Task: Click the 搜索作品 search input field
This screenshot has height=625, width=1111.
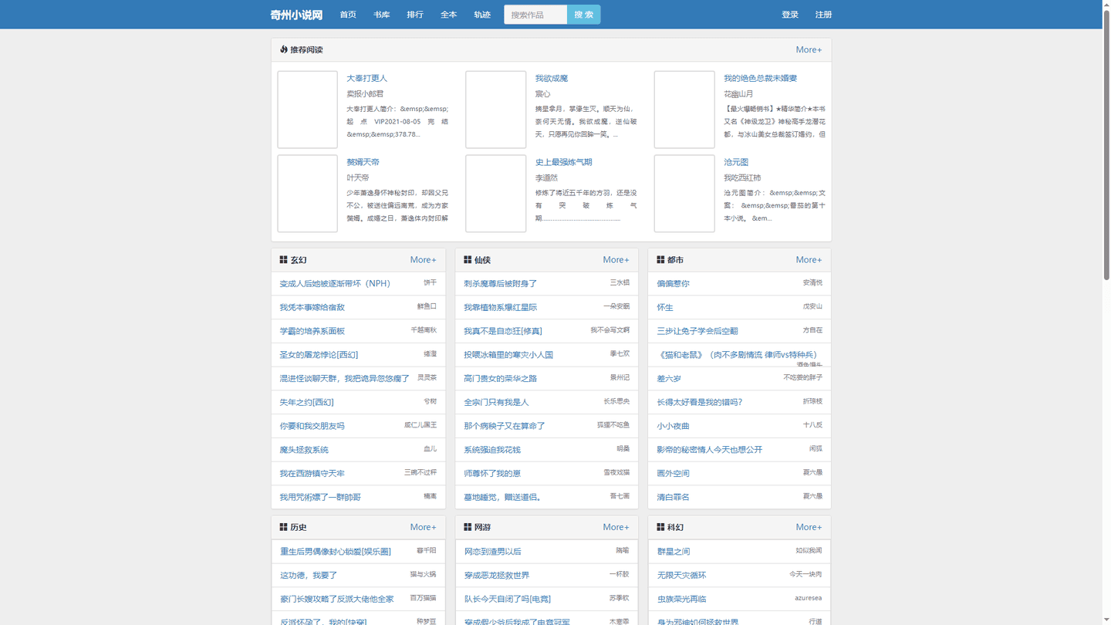Action: (x=535, y=15)
